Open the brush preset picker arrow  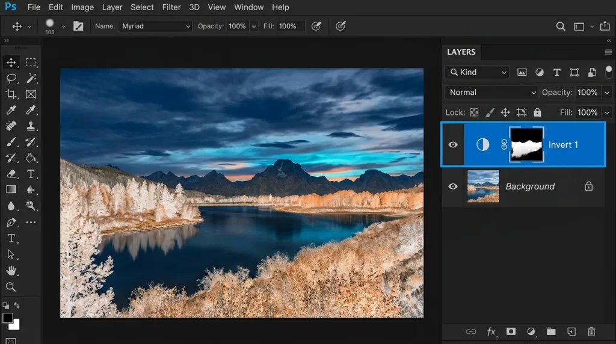point(63,26)
